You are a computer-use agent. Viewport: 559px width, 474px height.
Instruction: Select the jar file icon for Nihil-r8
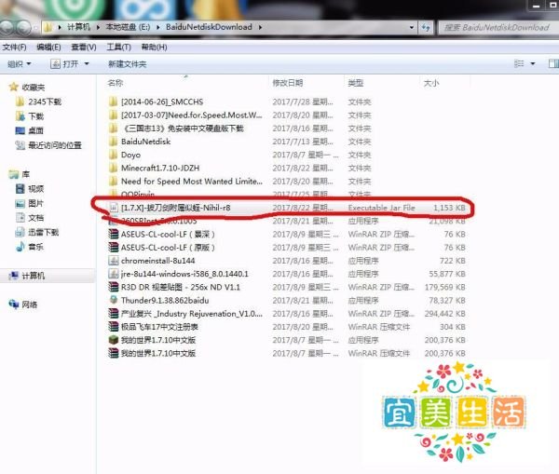[x=114, y=208]
